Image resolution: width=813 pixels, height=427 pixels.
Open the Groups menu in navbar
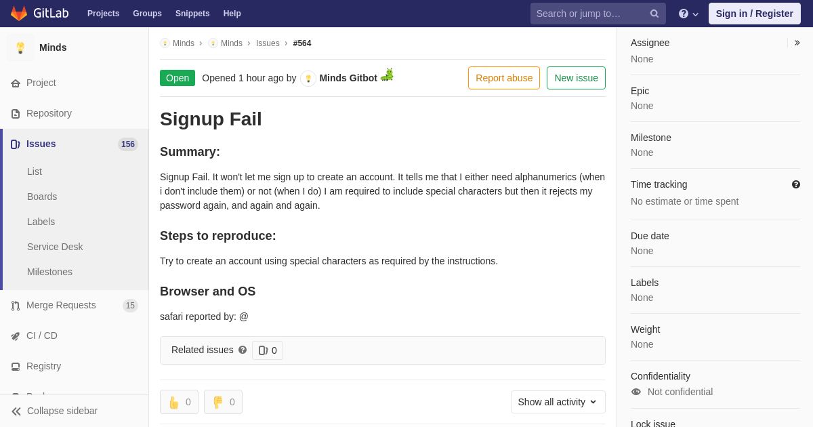(147, 14)
